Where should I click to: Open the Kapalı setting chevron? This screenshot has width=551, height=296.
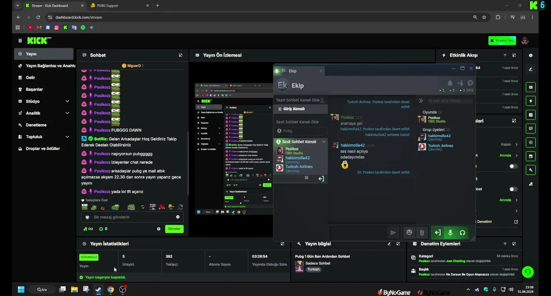coord(516,144)
